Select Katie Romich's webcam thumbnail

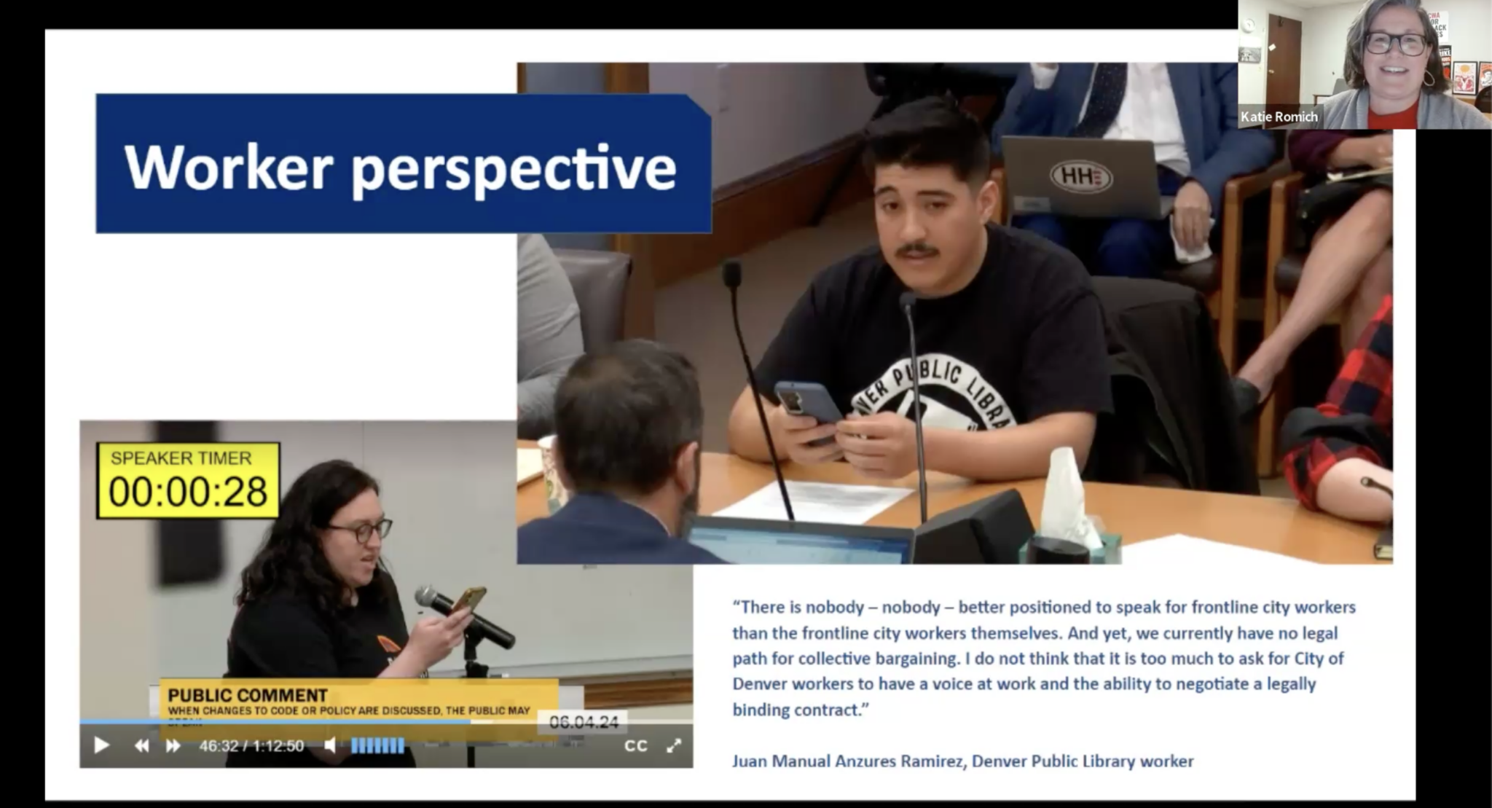click(x=1384, y=58)
